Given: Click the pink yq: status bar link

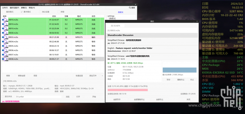Looking at the screenshot, I should pyautogui.click(x=11, y=101).
